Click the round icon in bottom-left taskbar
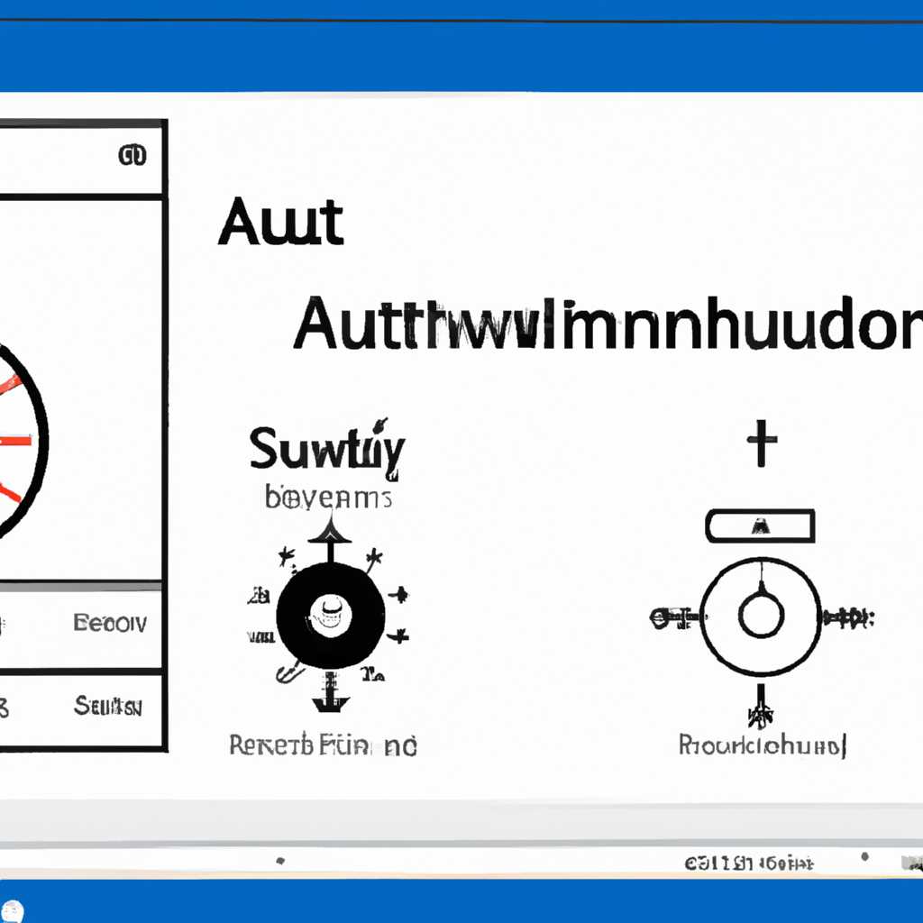 click(12, 910)
